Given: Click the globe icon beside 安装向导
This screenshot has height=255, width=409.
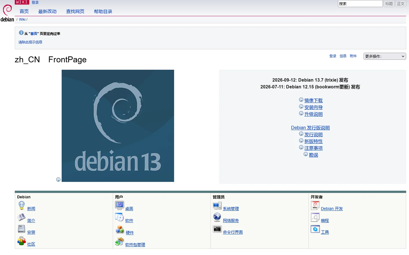Looking at the screenshot, I should click(301, 107).
